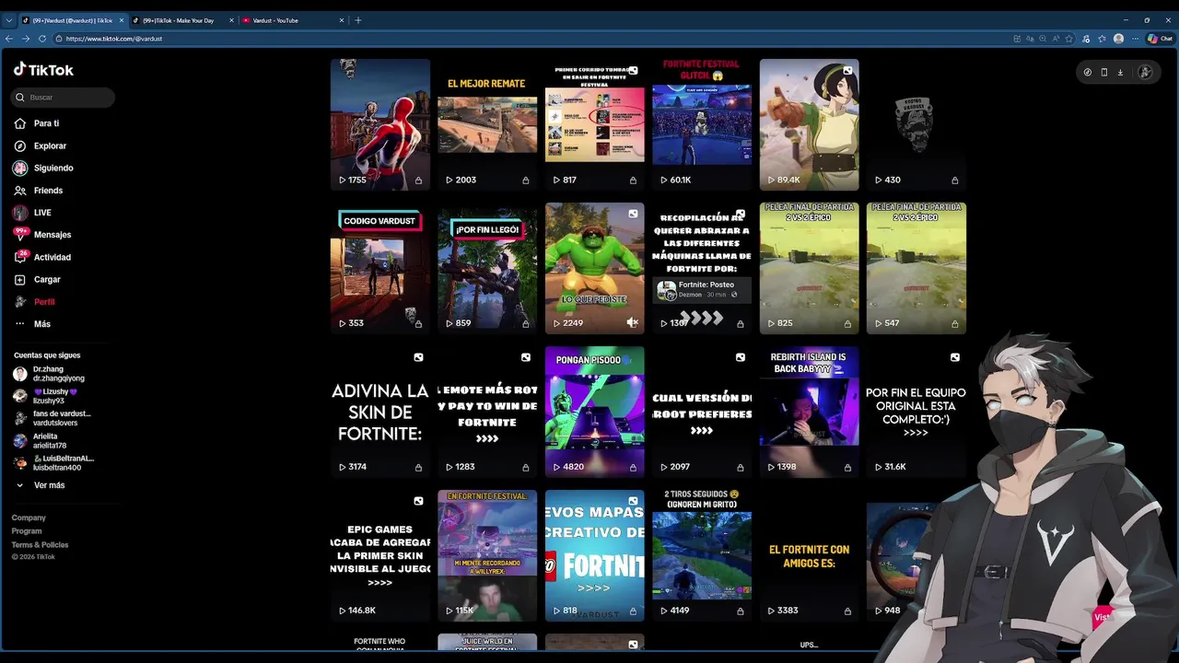The image size is (1179, 663).
Task: Expand the Company footer section
Action: coord(29,518)
